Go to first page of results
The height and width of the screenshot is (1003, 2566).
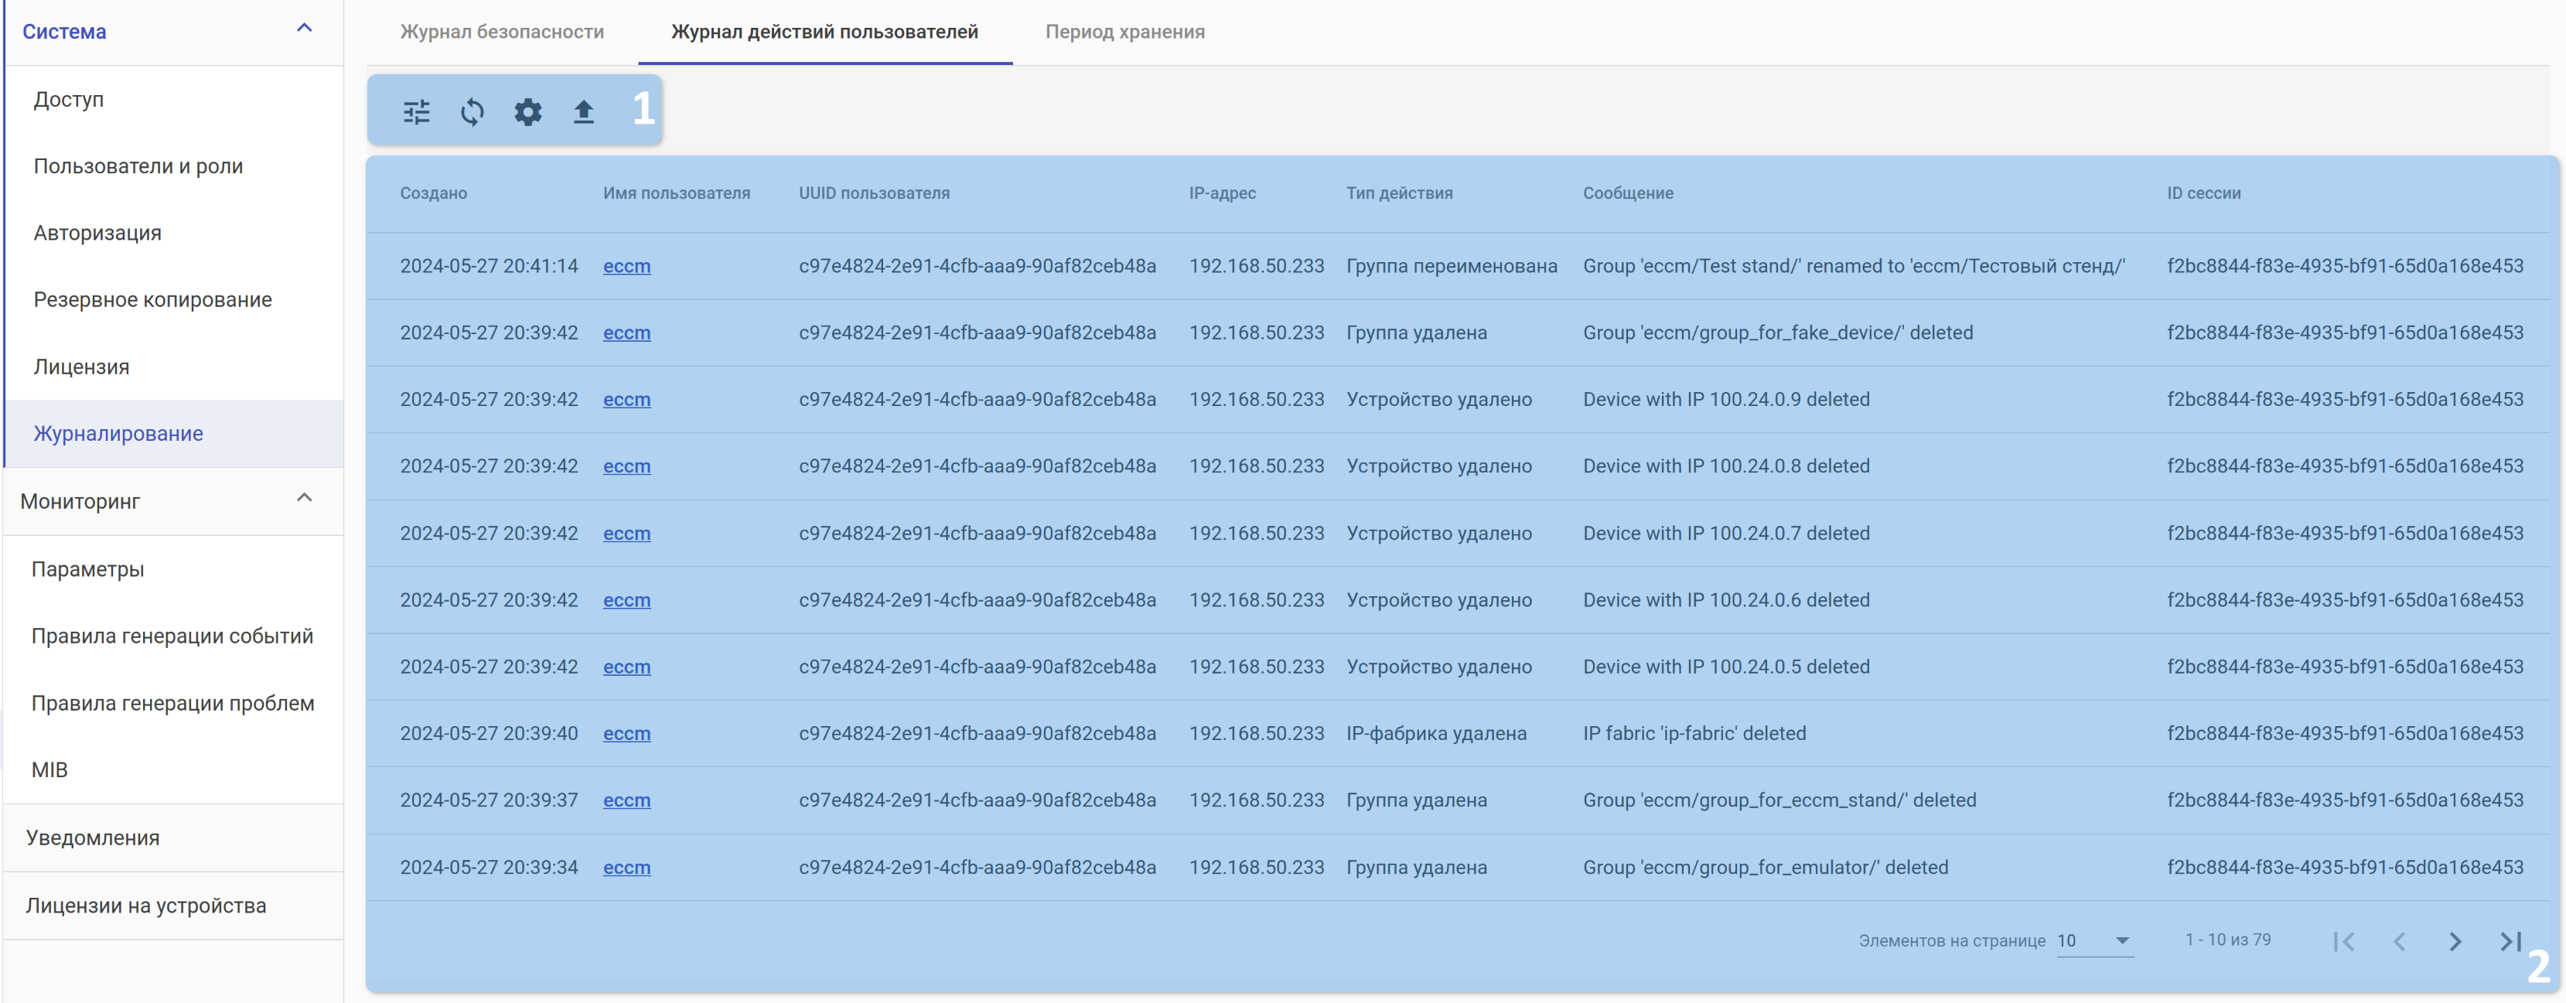(2344, 941)
